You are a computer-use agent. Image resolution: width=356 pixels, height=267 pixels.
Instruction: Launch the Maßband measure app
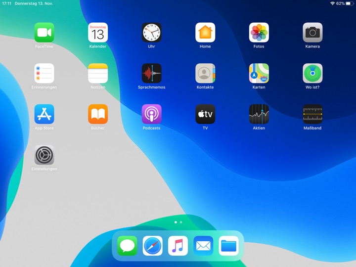312,114
